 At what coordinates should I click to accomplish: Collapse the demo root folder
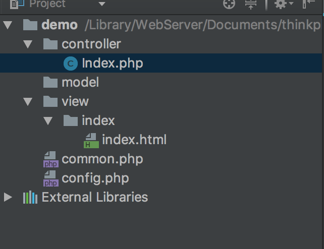pos(8,25)
